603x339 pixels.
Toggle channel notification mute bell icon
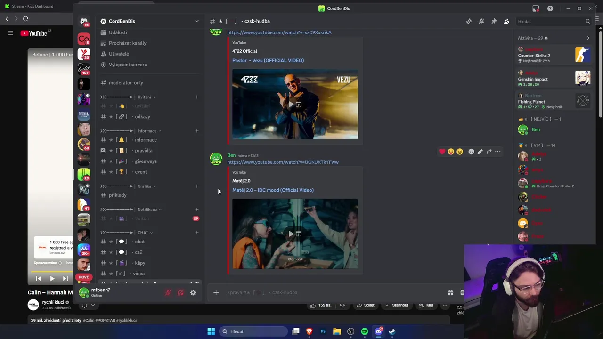click(x=481, y=21)
